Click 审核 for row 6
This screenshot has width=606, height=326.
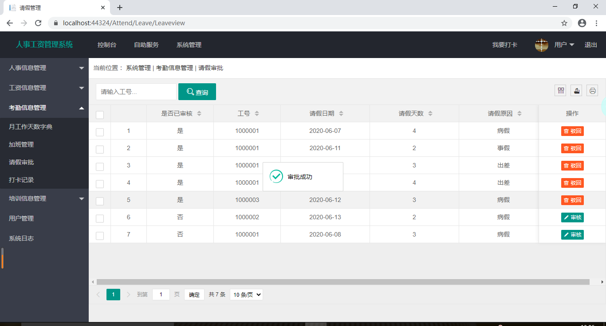pos(572,217)
